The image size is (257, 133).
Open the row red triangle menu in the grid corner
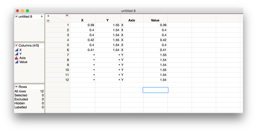point(48,21)
